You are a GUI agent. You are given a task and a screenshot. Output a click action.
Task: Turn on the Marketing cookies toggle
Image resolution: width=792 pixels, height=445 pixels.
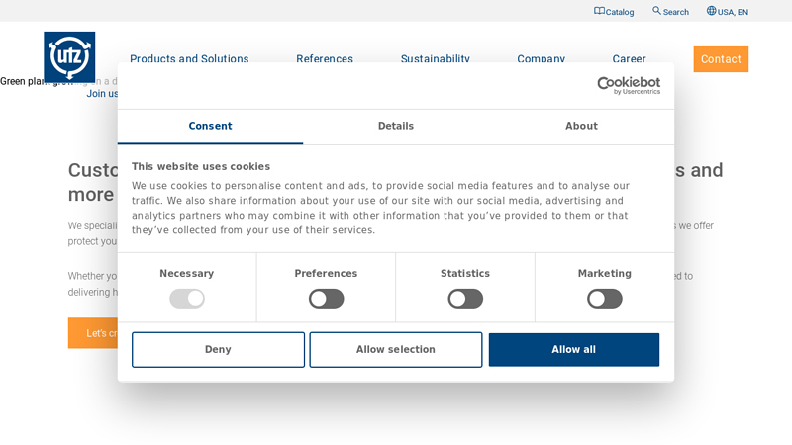pos(604,299)
